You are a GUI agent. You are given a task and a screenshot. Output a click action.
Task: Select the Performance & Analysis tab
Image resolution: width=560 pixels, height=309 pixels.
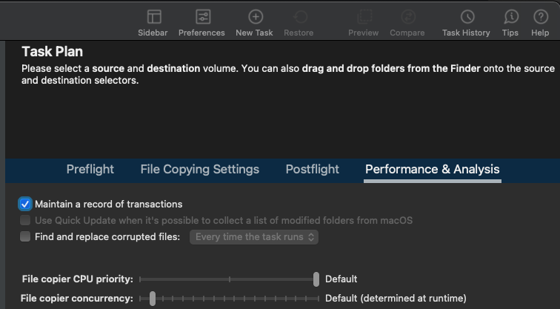click(x=433, y=169)
